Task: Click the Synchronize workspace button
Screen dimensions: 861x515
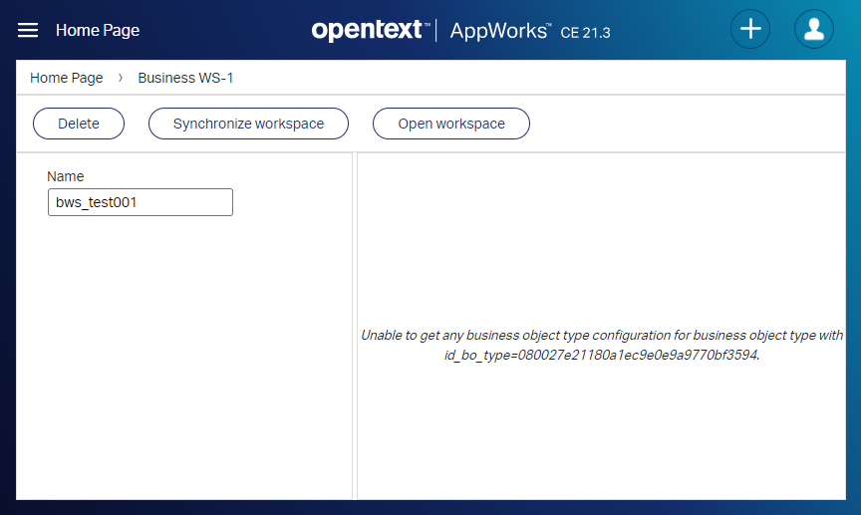Action: 248,124
